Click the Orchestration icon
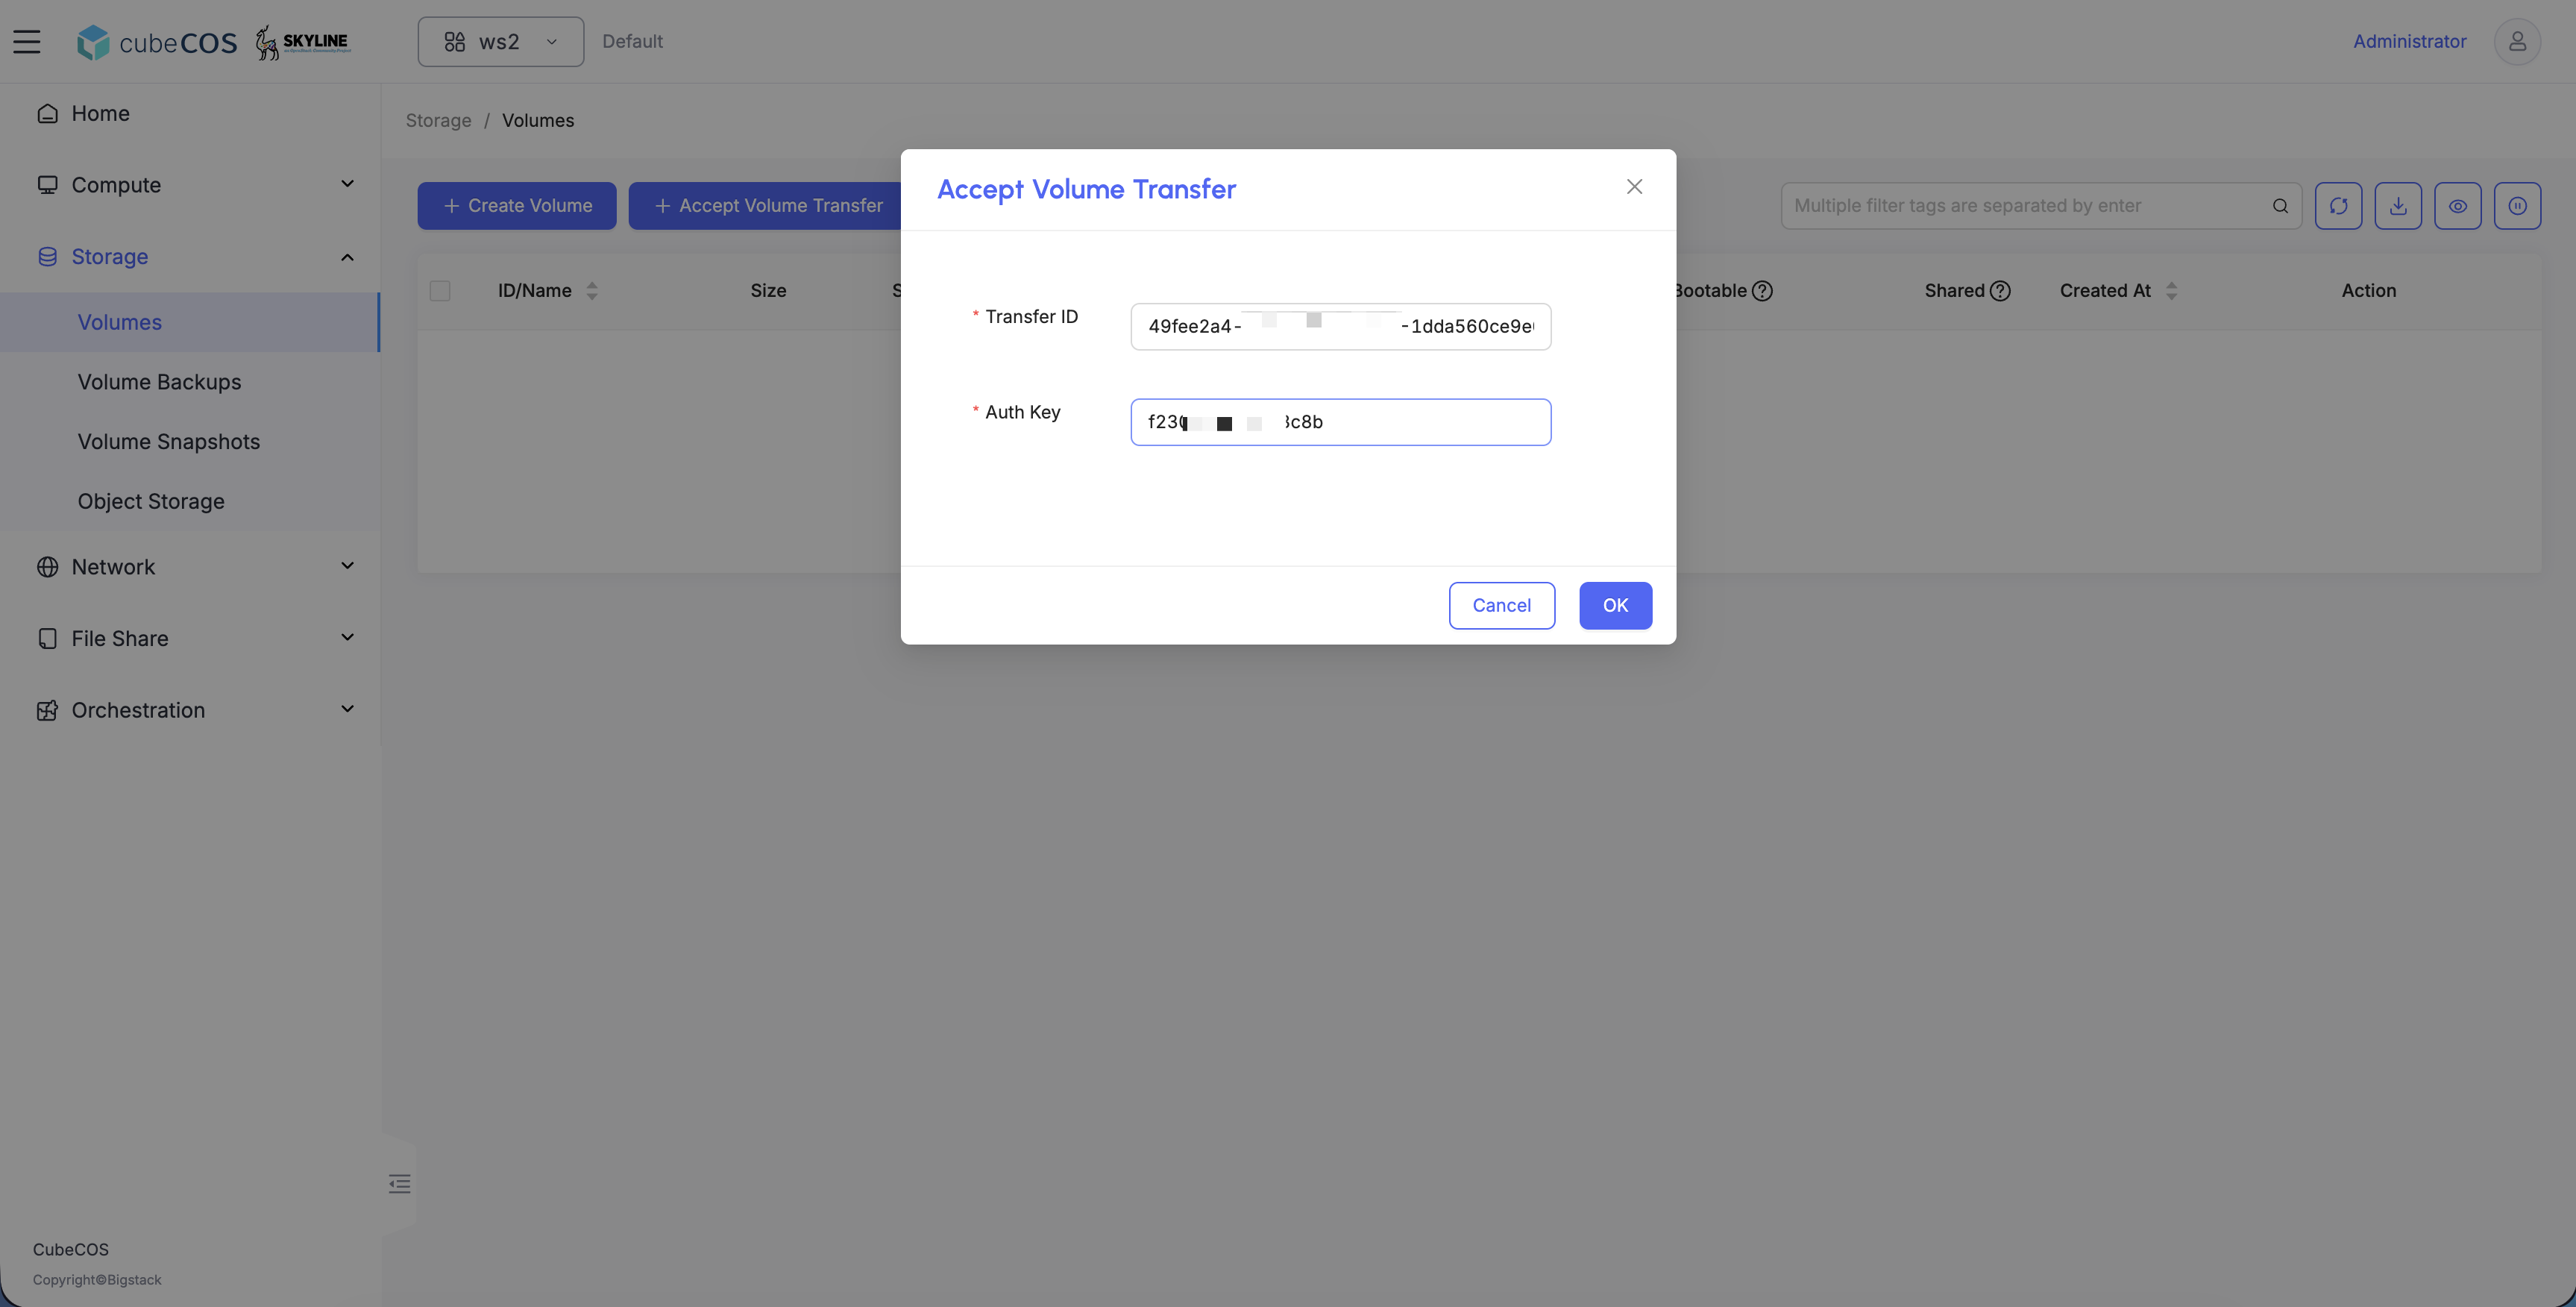Image resolution: width=2576 pixels, height=1307 pixels. point(47,710)
